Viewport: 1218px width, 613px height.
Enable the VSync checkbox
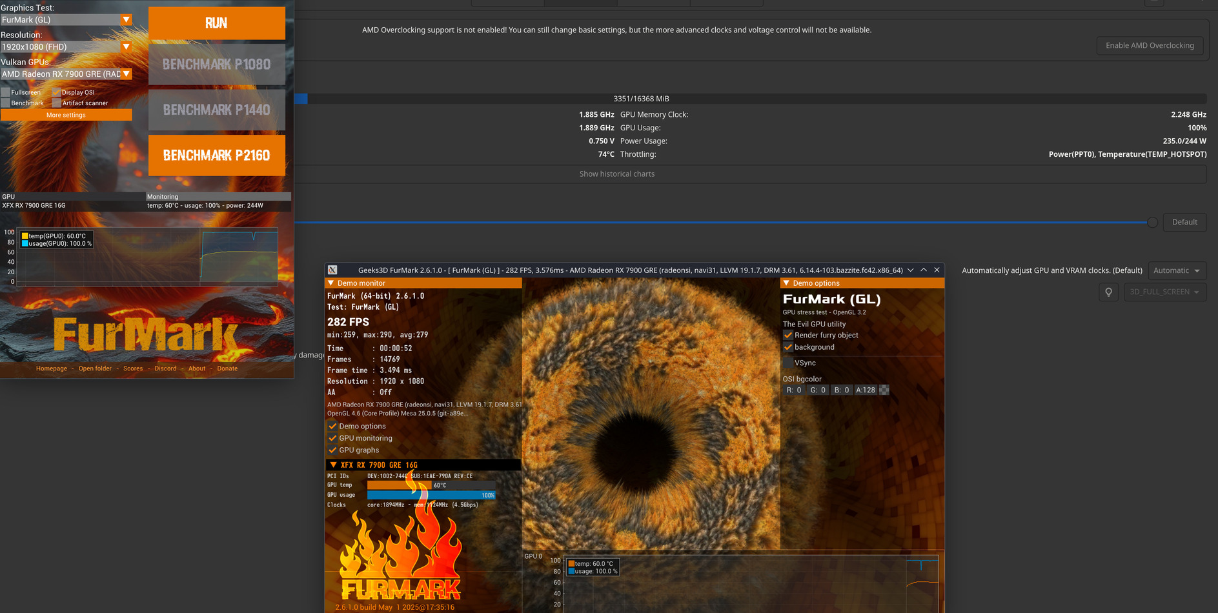pos(788,363)
